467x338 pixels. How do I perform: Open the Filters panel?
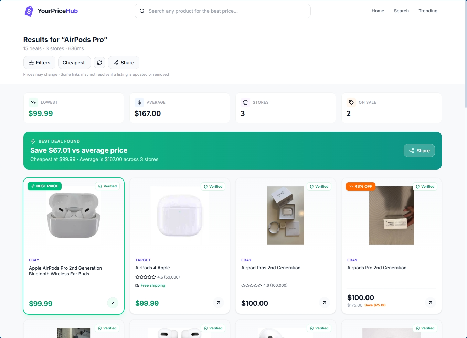tap(39, 63)
